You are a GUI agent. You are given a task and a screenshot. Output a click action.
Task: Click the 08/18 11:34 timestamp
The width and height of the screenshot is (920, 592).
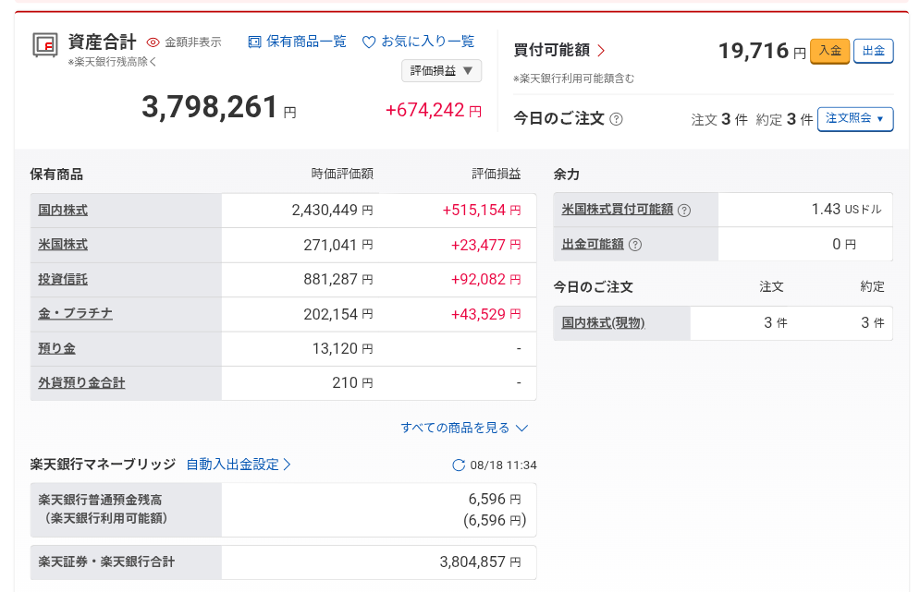pyautogui.click(x=503, y=465)
